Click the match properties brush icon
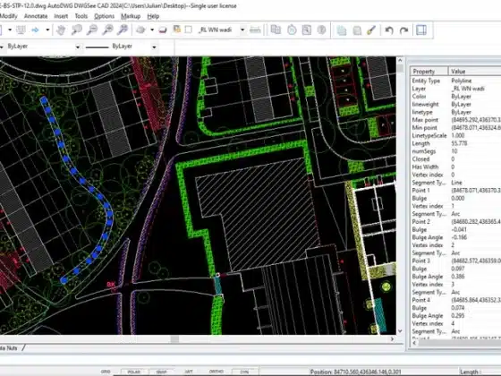Viewport: 501px width, 376px height. (x=371, y=30)
